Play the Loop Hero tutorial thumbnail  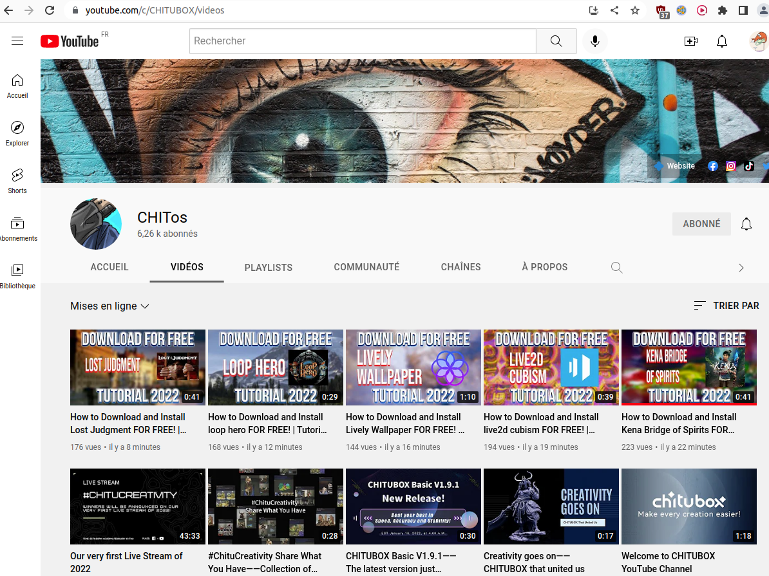pos(276,367)
